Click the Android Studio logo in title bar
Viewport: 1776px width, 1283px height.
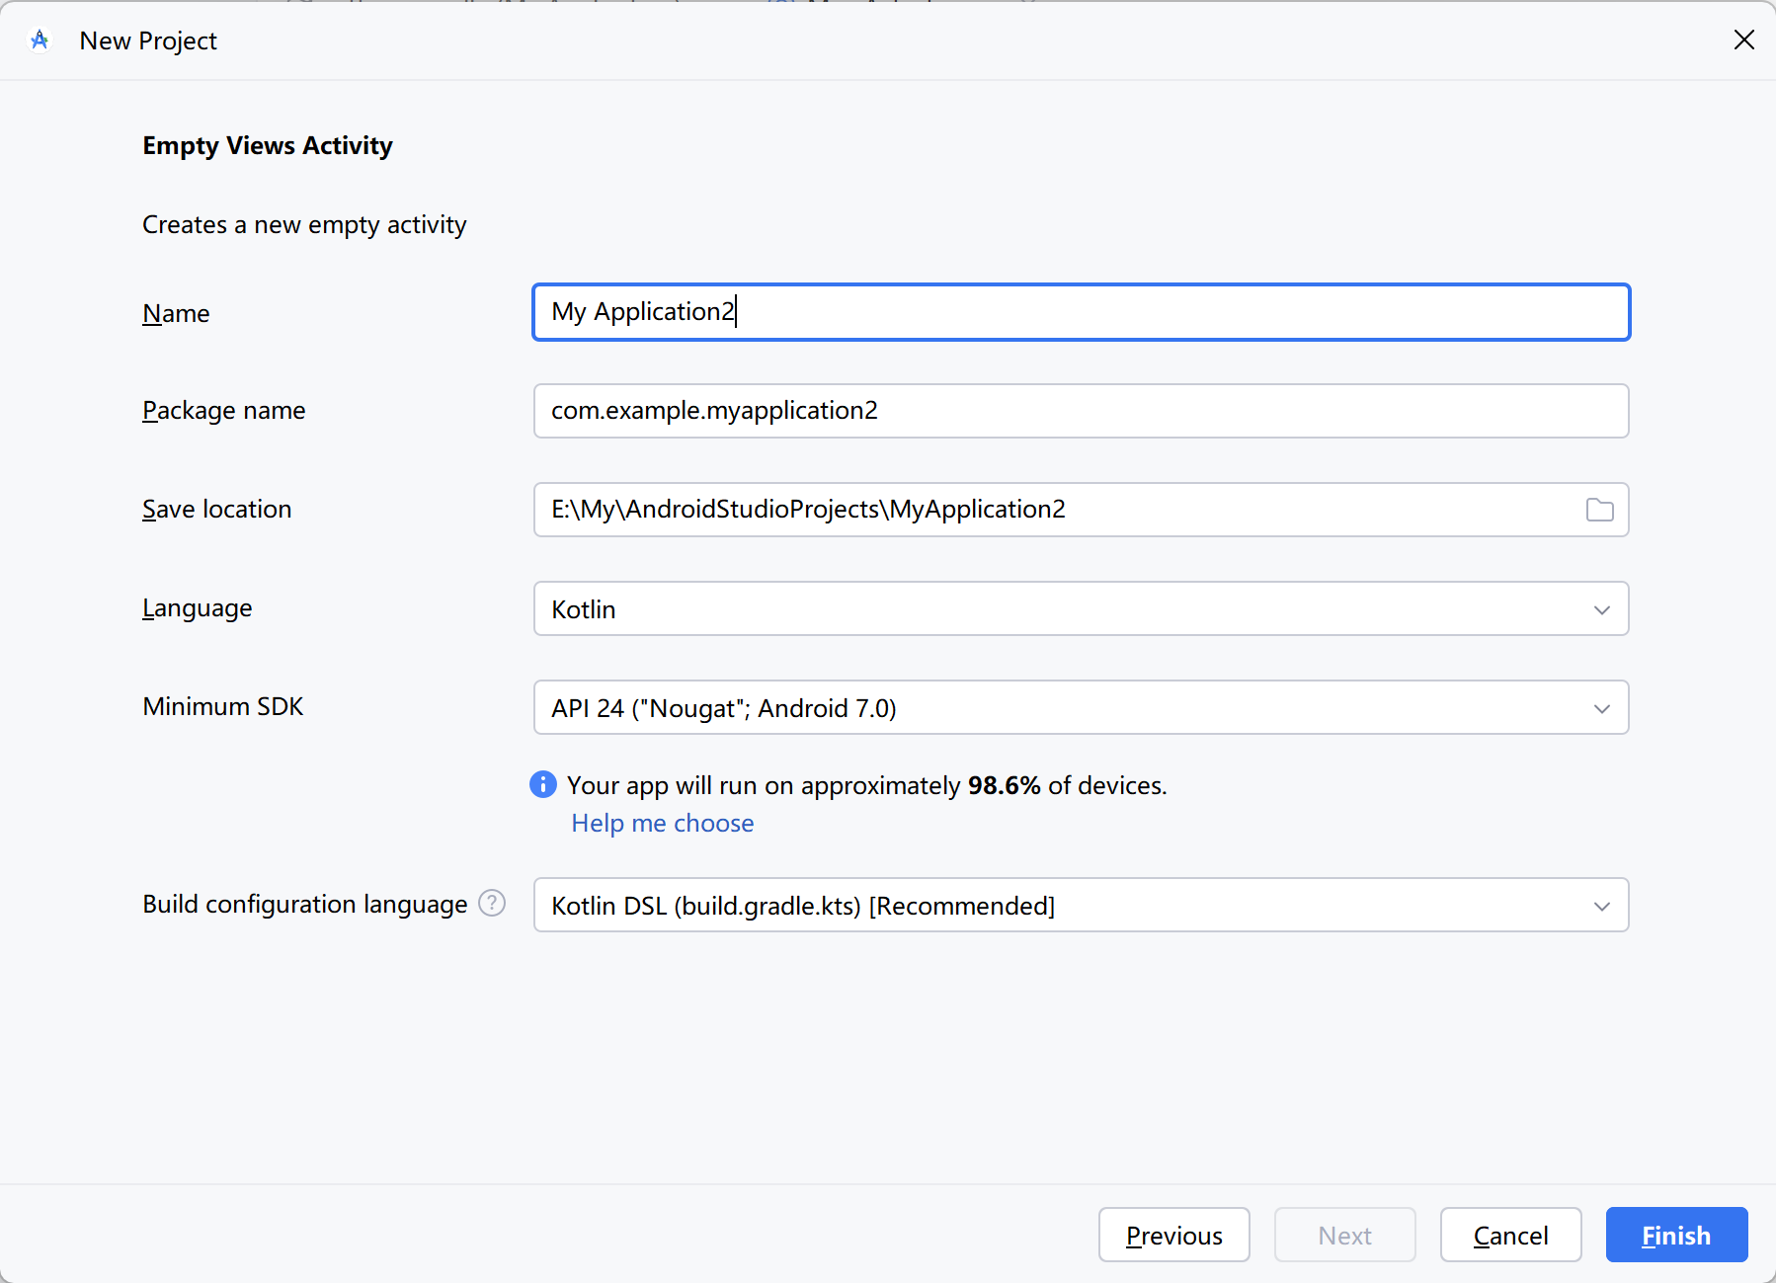[x=40, y=40]
